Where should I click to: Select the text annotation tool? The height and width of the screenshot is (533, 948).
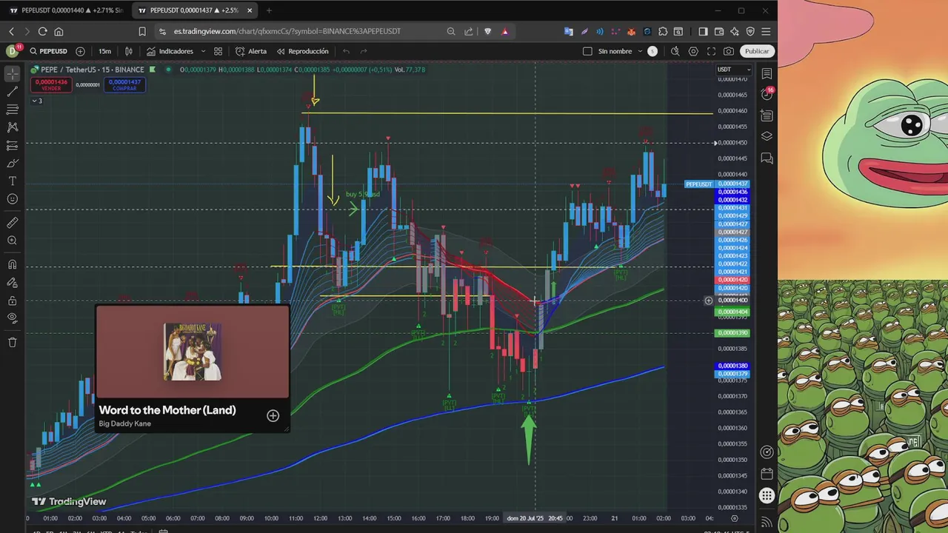click(13, 181)
